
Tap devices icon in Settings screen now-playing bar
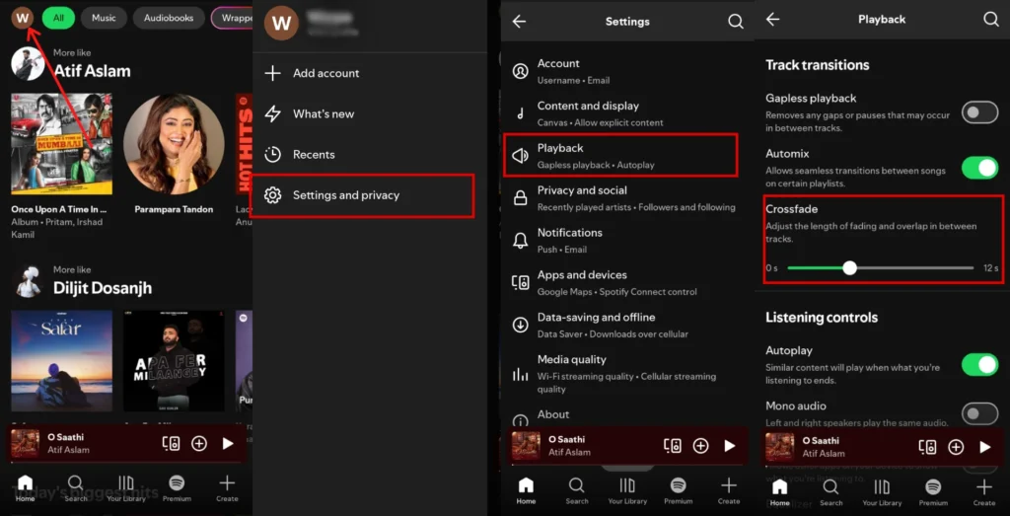(672, 446)
